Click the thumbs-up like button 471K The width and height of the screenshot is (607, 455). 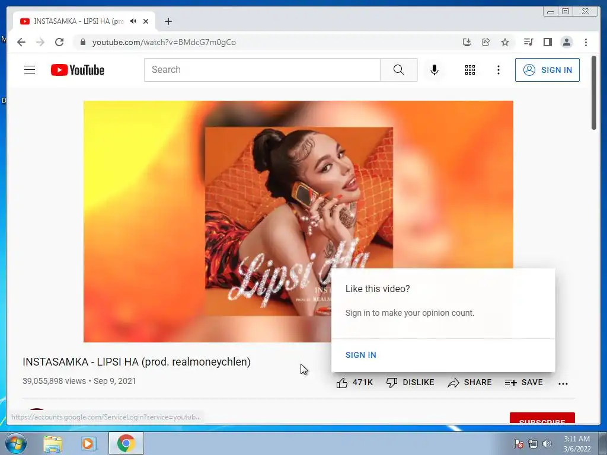pos(354,383)
